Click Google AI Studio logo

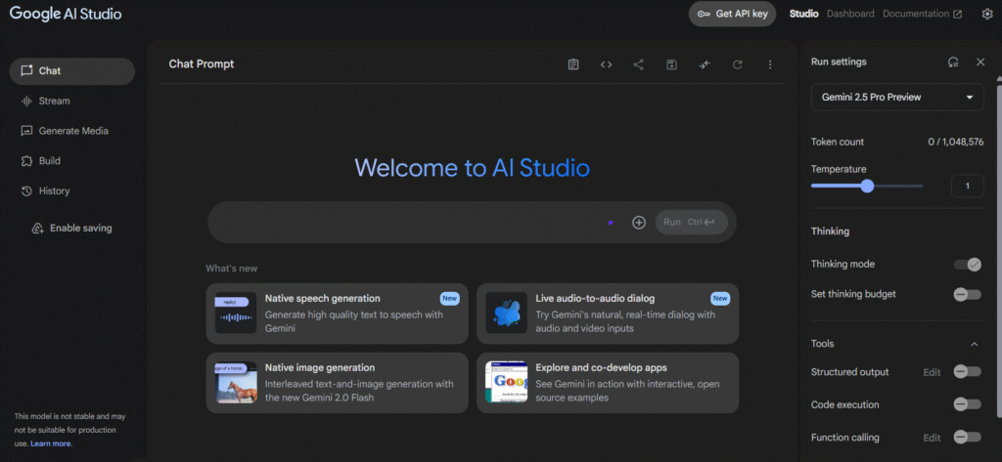click(x=66, y=14)
